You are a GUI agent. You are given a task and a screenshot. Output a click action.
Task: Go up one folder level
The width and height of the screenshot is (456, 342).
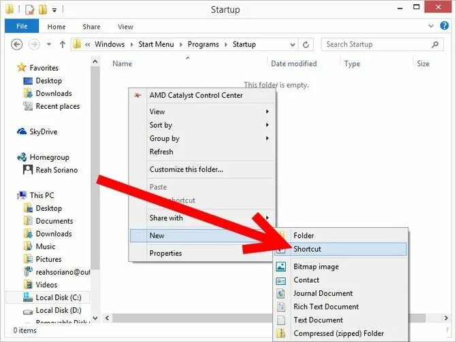tap(62, 44)
